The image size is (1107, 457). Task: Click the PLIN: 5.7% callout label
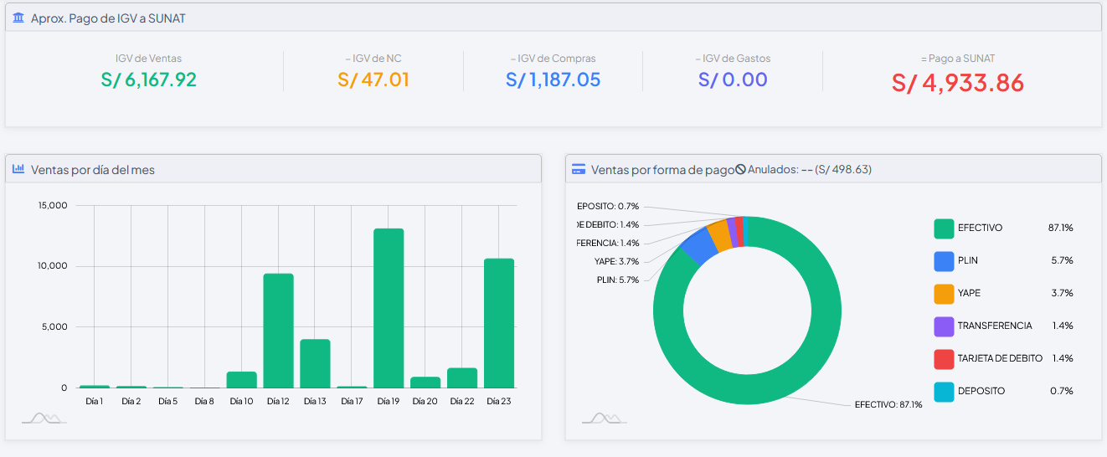tap(618, 280)
